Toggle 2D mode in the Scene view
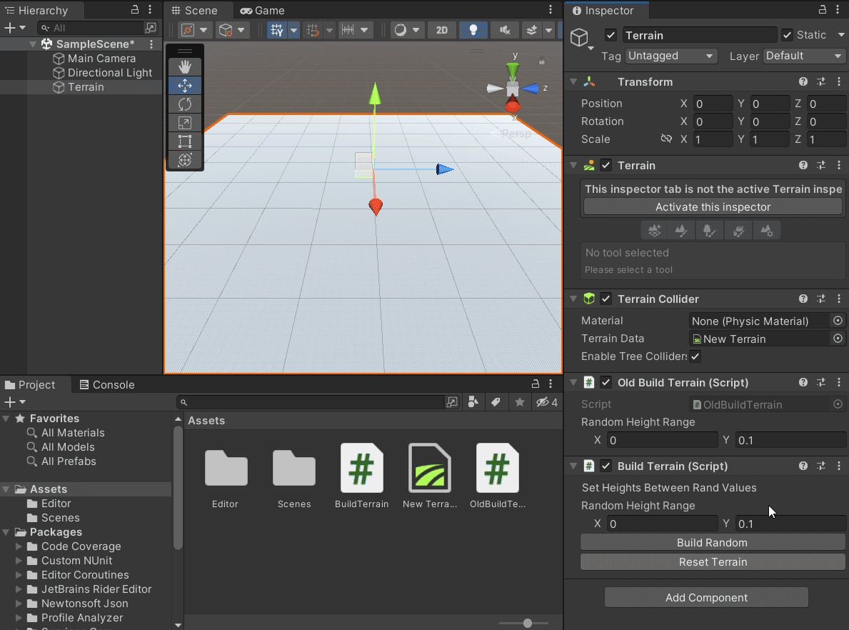 pyautogui.click(x=441, y=30)
